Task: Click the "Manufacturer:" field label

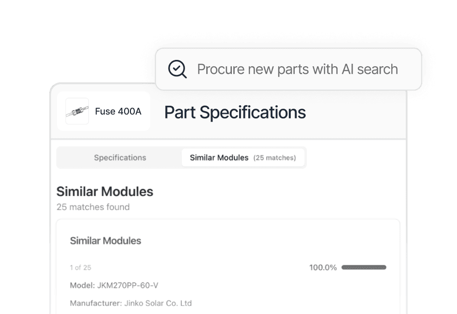Action: coord(95,303)
